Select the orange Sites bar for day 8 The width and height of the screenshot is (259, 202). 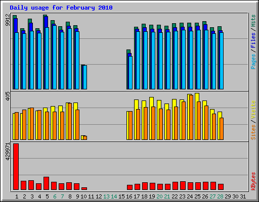pos(70,121)
